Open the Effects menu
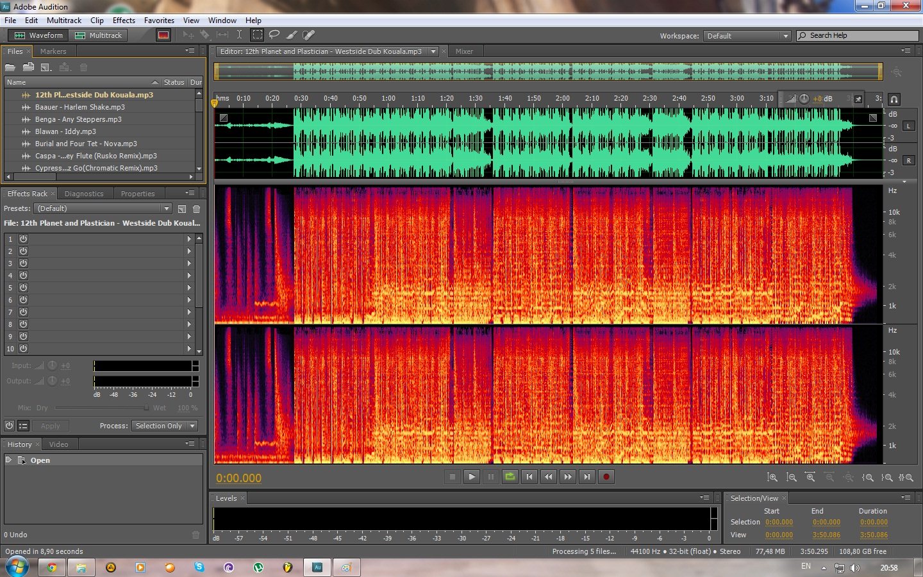Image resolution: width=923 pixels, height=577 pixels. [124, 21]
